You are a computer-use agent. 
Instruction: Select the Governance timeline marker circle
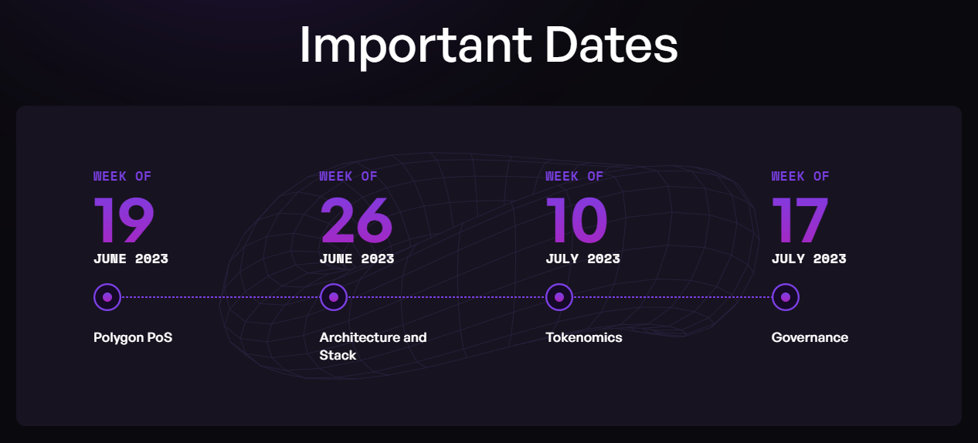[785, 296]
